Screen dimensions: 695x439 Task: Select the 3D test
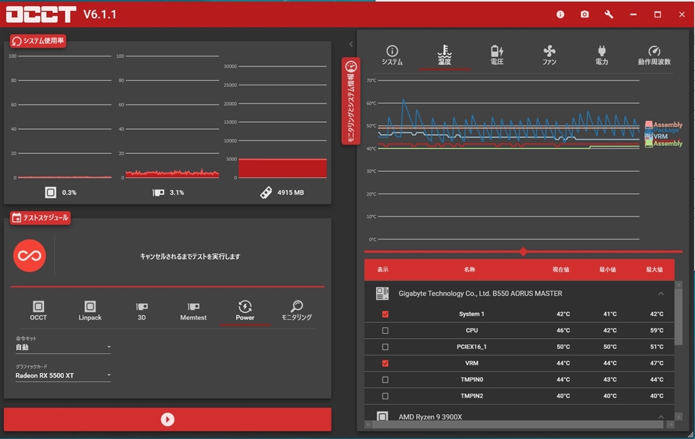(142, 311)
